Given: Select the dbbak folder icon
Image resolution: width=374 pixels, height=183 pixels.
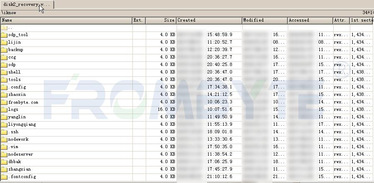Looking at the screenshot, I should pyautogui.click(x=4, y=162).
